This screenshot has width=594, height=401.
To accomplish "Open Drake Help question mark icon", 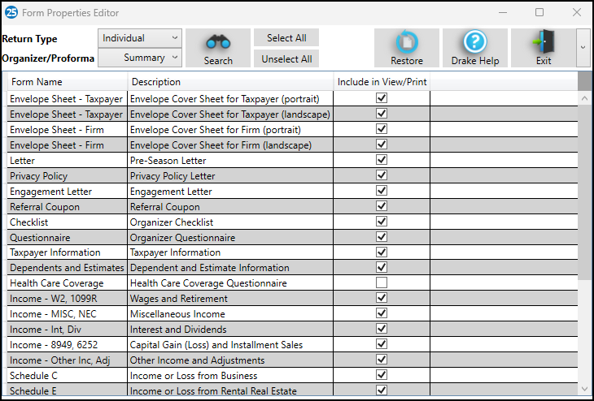I will point(474,42).
